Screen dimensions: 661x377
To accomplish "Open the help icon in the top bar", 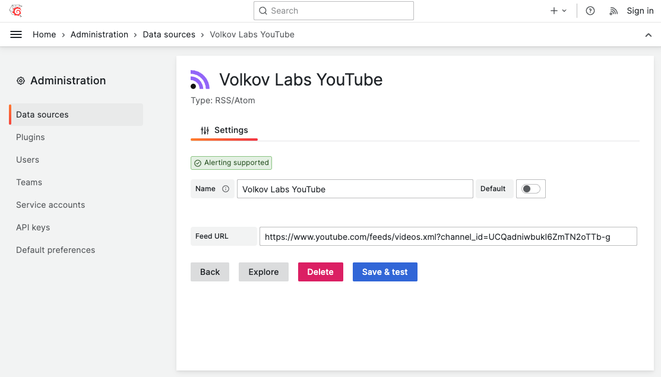I will point(590,10).
